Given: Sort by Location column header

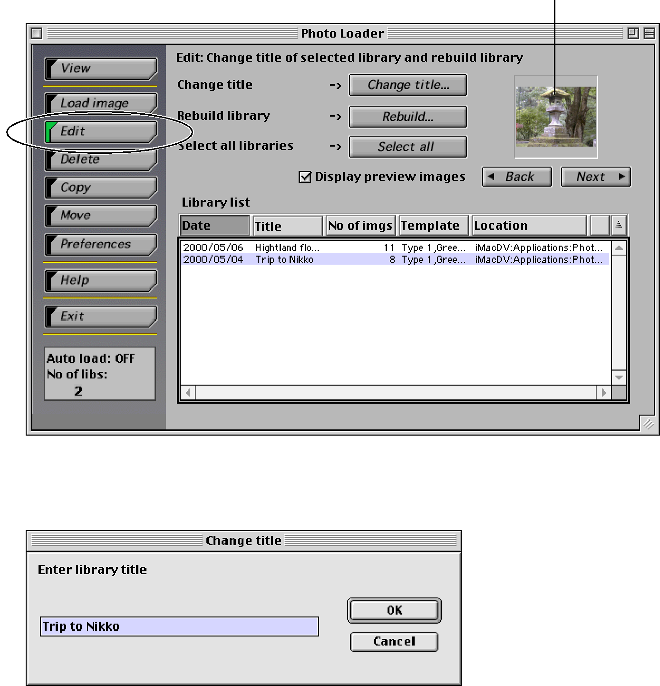Looking at the screenshot, I should pyautogui.click(x=529, y=226).
